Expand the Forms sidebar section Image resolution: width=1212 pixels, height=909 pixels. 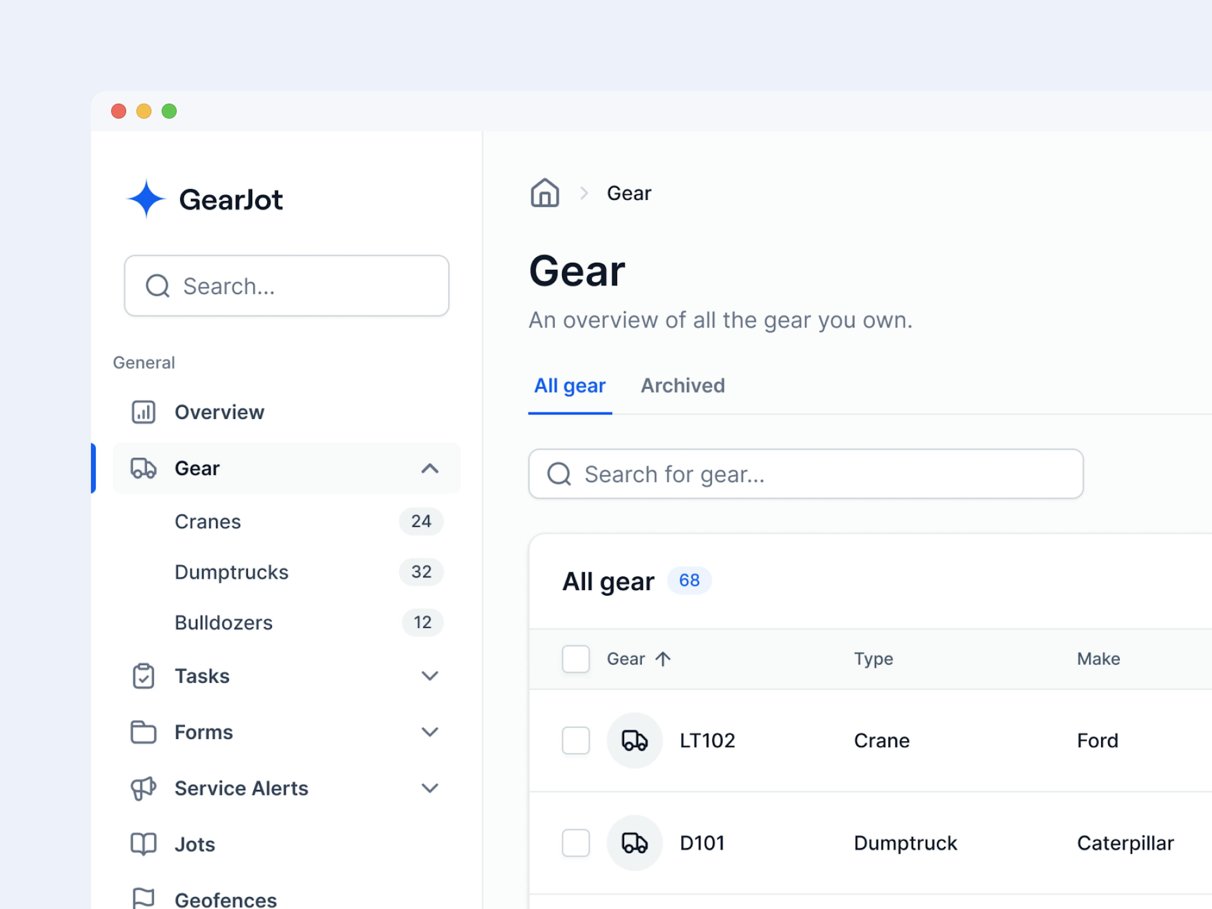[x=430, y=732]
